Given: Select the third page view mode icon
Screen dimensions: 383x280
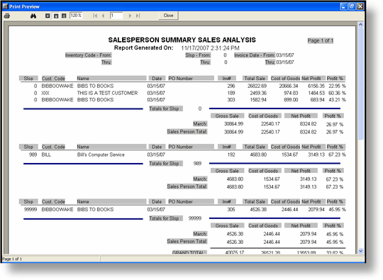Looking at the screenshot, I should tap(64, 16).
